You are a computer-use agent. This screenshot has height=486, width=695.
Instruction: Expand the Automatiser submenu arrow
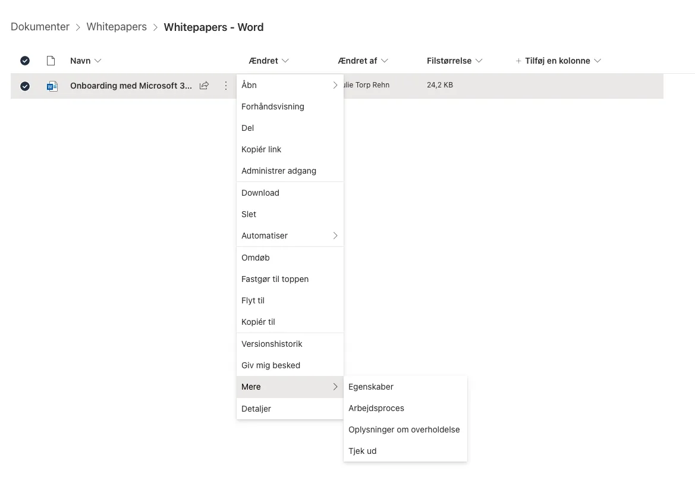pyautogui.click(x=335, y=236)
